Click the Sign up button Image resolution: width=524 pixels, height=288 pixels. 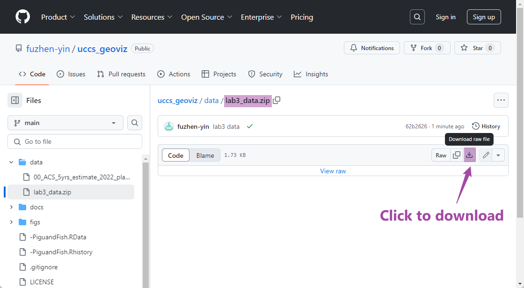click(x=484, y=17)
